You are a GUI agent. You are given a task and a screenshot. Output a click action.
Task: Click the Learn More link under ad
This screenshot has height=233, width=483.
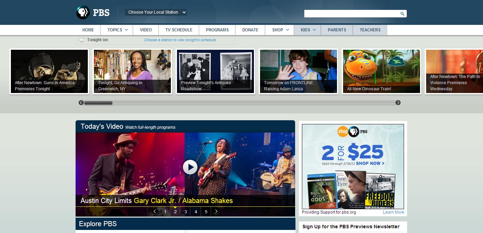pyautogui.click(x=393, y=212)
